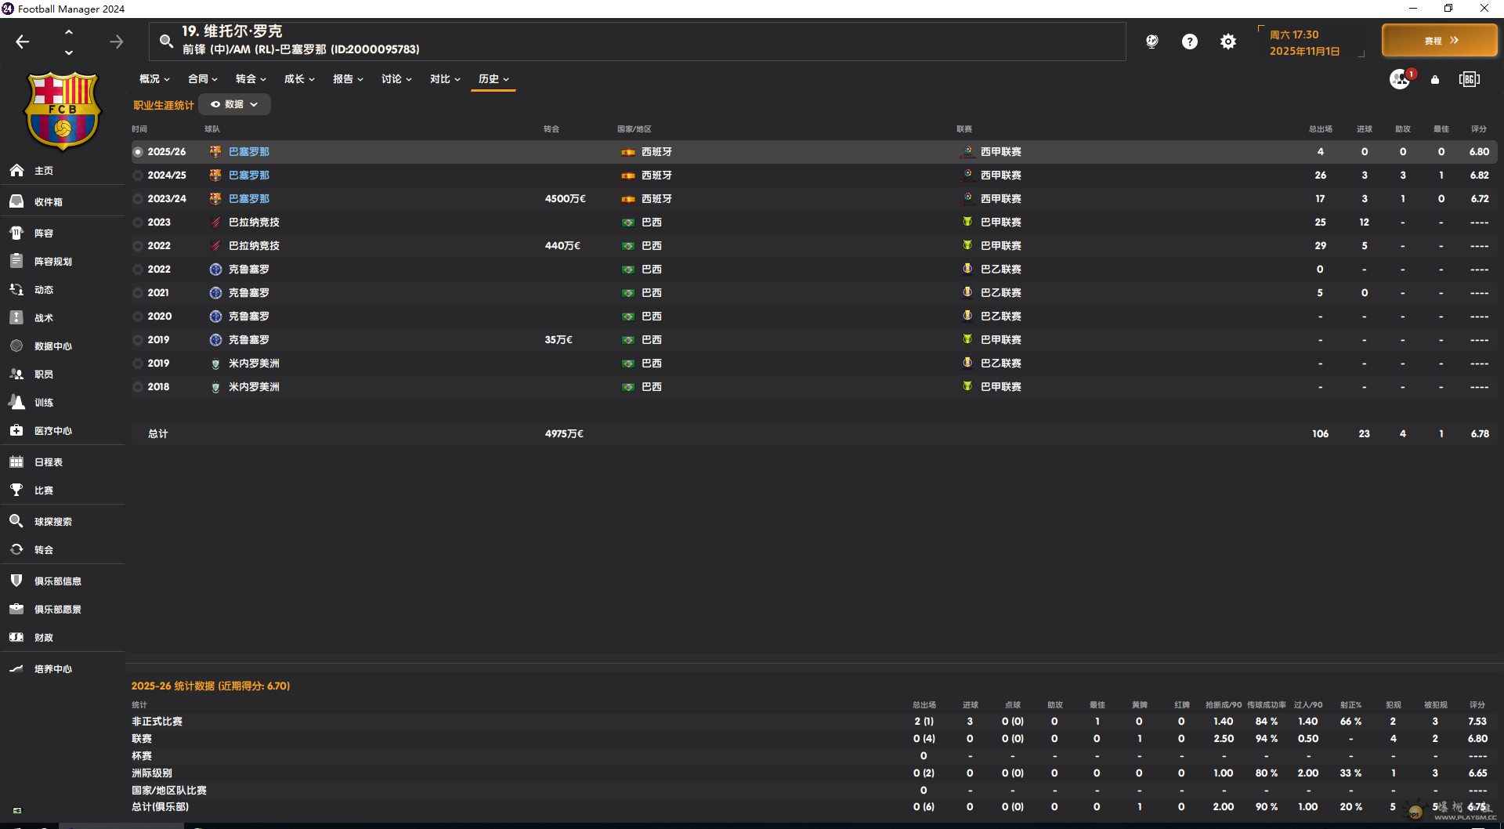This screenshot has height=829, width=1504.
Task: Expand the 概况 overview dropdown
Action: click(154, 79)
